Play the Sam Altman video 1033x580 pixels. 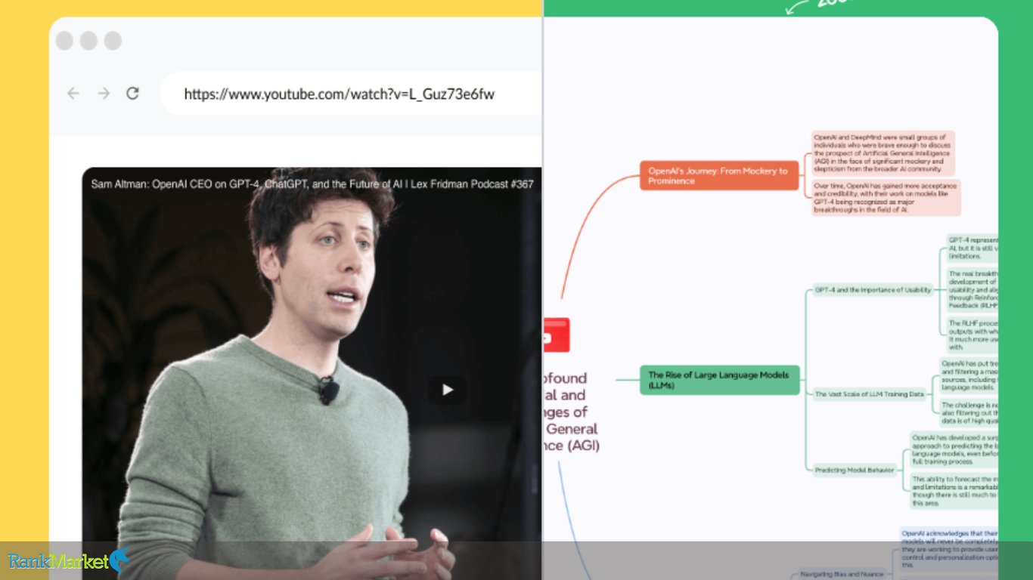coord(448,390)
